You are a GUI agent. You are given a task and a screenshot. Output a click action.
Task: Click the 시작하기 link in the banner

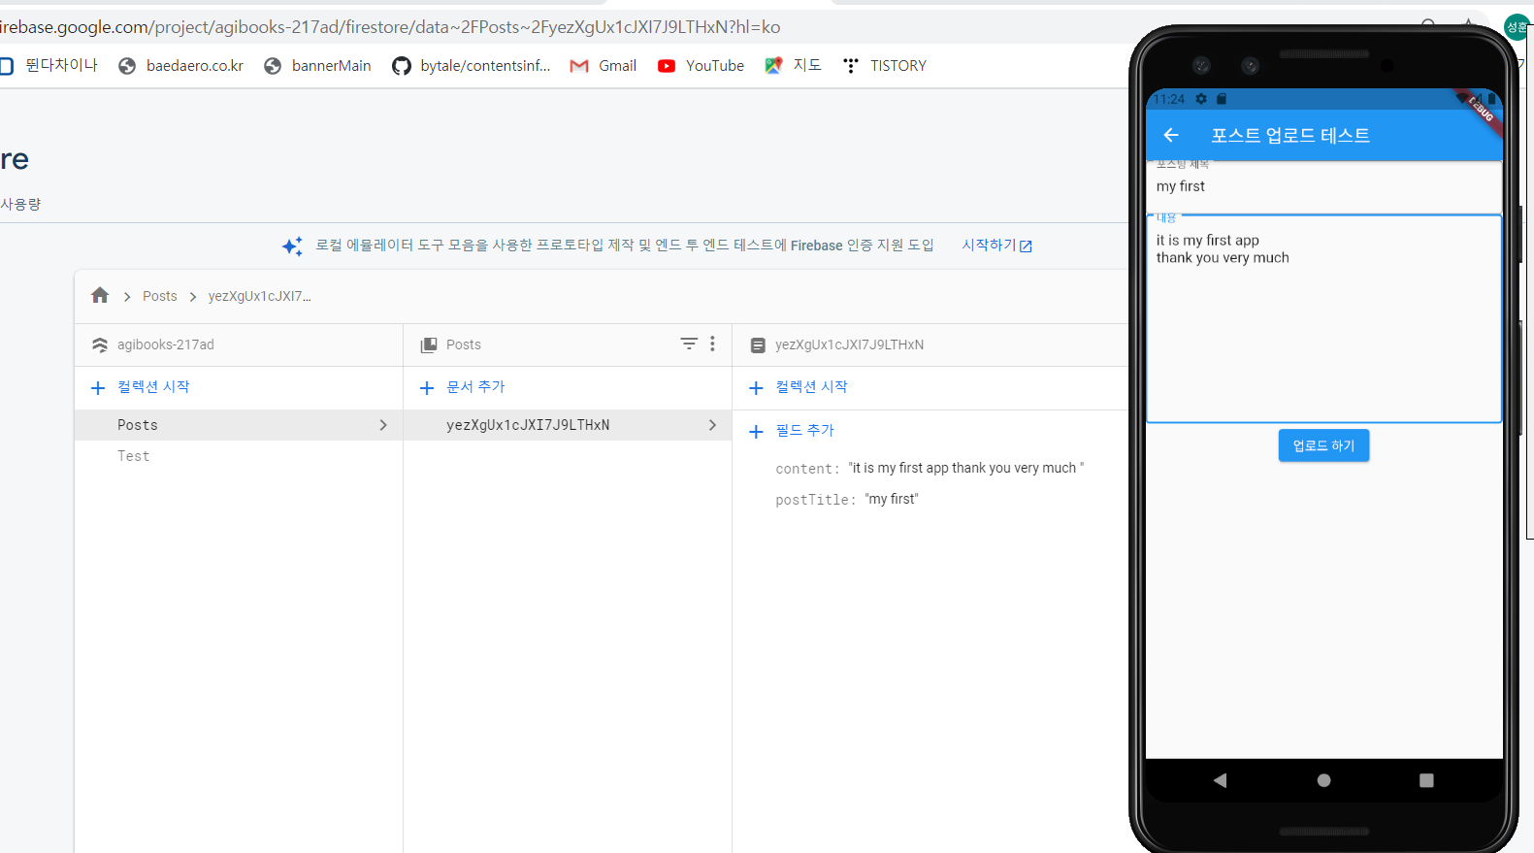pyautogui.click(x=996, y=246)
